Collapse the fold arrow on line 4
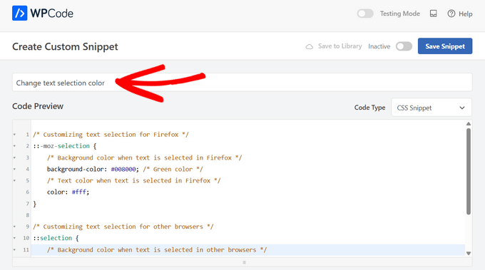The image size is (485, 270). pyautogui.click(x=14, y=169)
